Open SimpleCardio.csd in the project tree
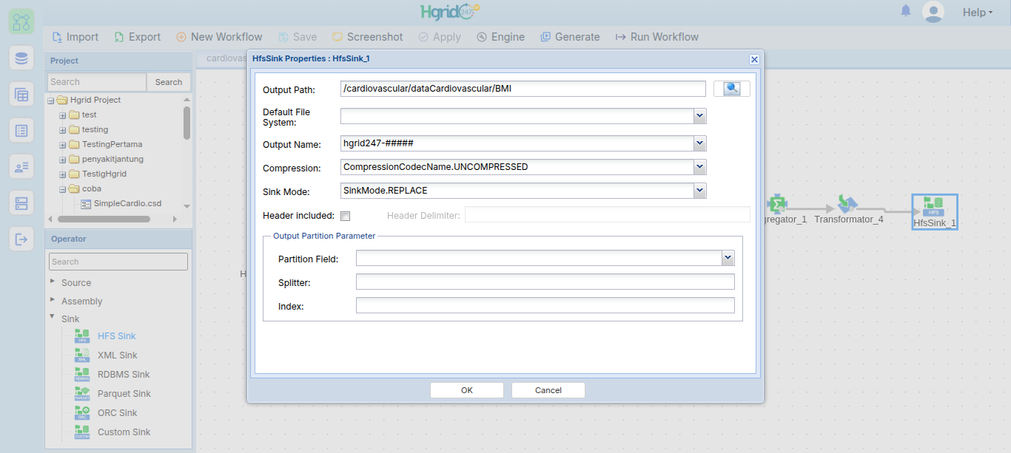Viewport: 1011px width, 453px height. click(127, 203)
